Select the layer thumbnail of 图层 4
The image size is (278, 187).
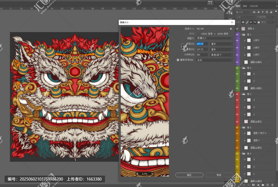pos(243,29)
